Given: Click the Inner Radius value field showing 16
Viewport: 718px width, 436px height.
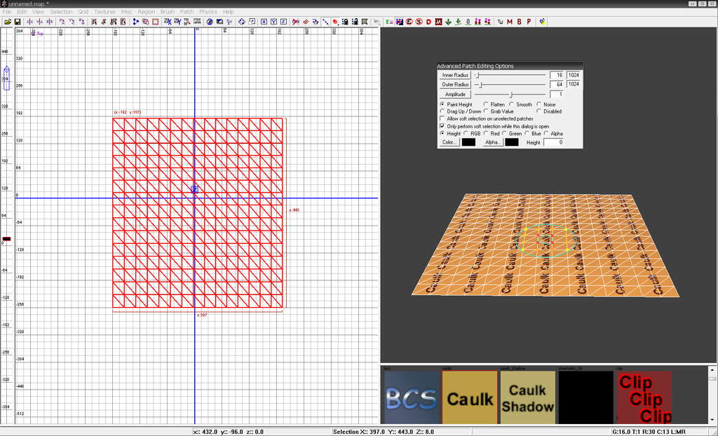Looking at the screenshot, I should 556,75.
